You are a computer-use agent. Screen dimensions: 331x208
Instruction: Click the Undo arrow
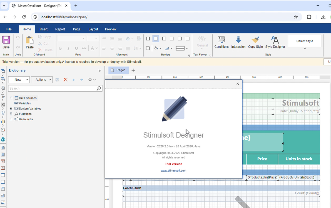tap(18, 38)
